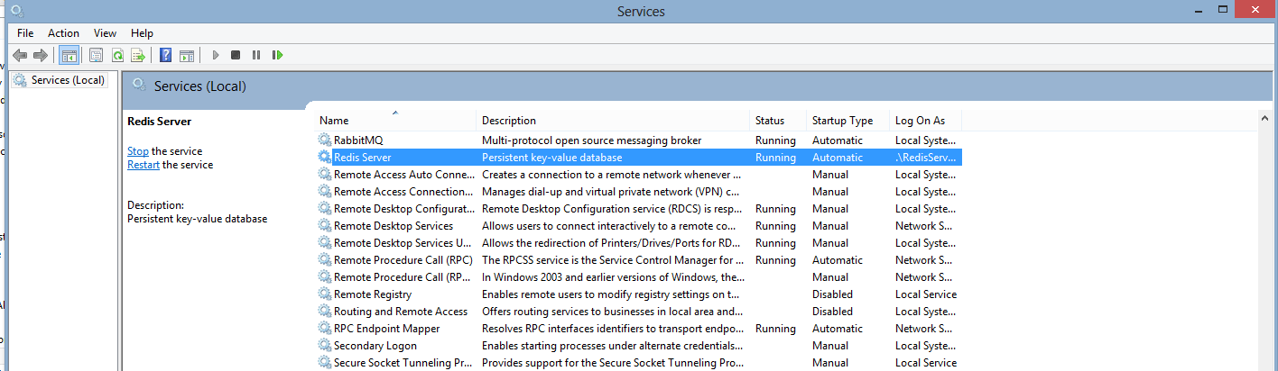The height and width of the screenshot is (371, 1278).
Task: Click the Stop the service link
Action: click(x=138, y=151)
